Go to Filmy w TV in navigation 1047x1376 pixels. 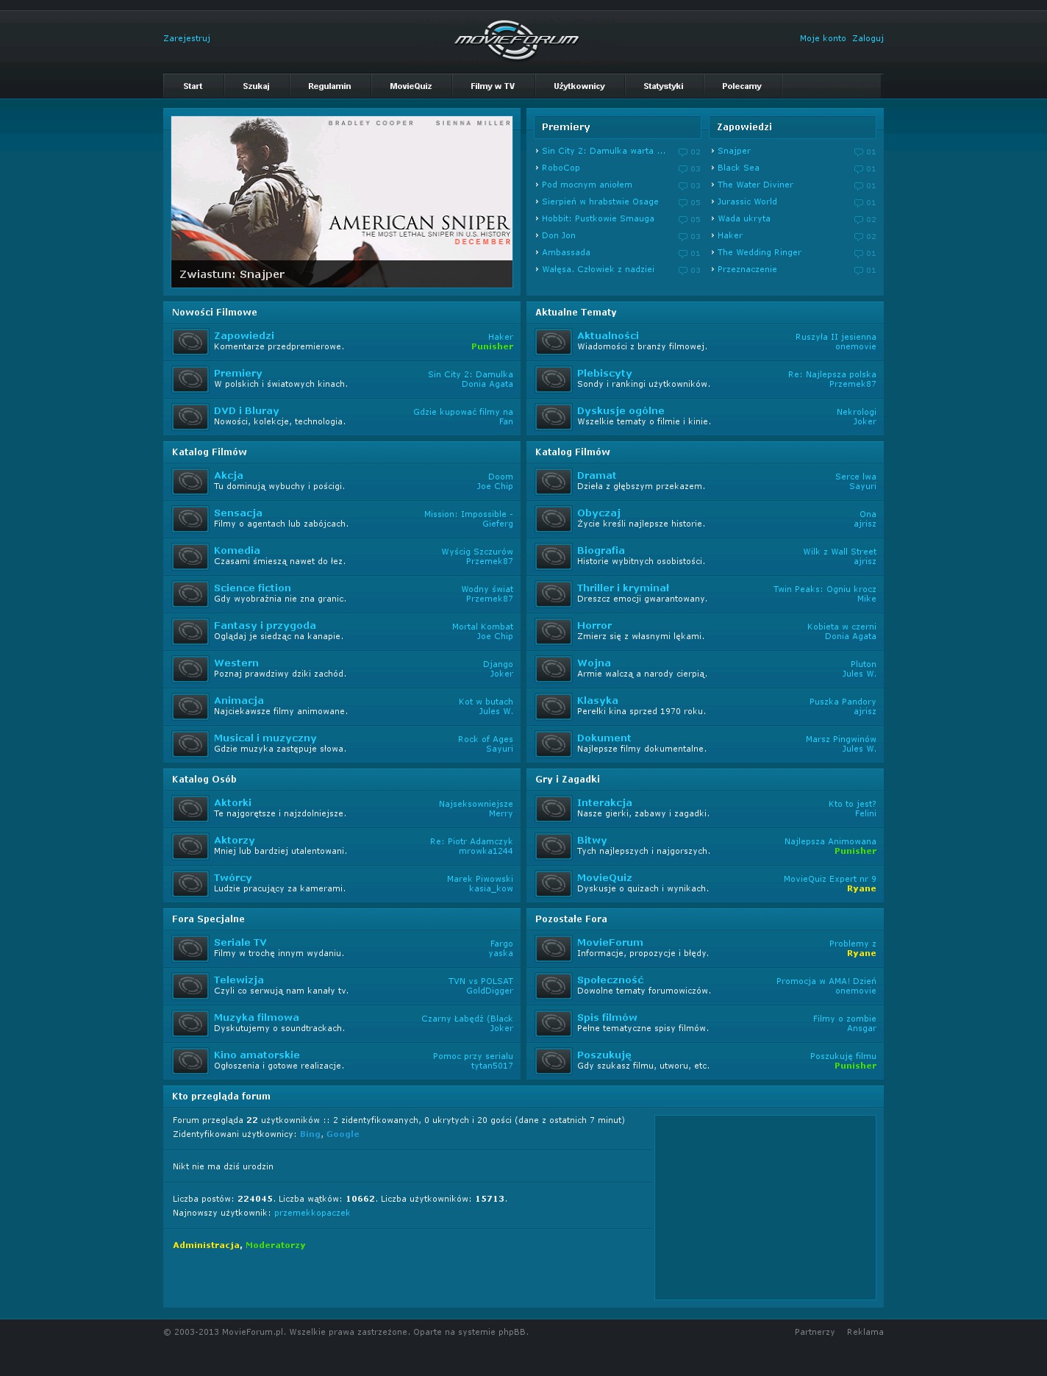click(x=493, y=86)
